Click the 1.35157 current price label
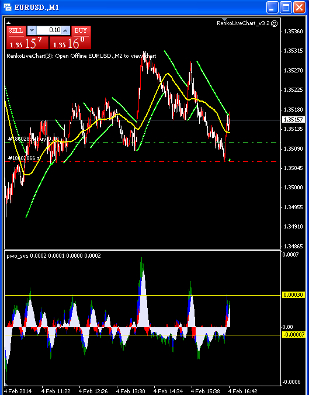Screen dimensions: 309x395 (x=293, y=119)
